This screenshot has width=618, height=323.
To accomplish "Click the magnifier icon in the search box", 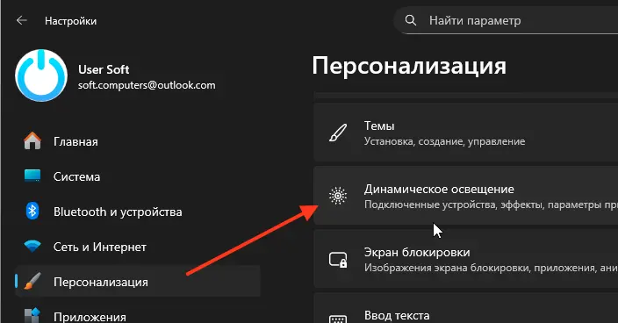I will click(x=410, y=20).
